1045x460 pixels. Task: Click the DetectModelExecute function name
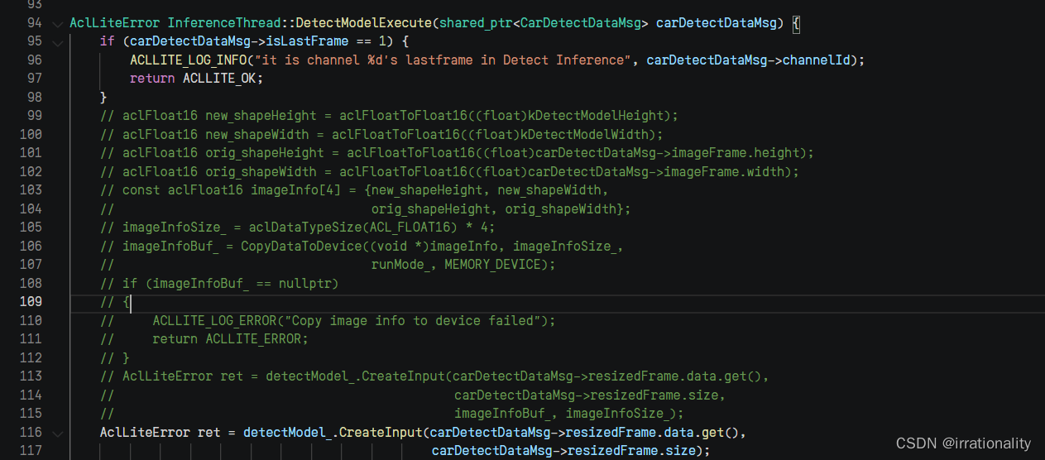[364, 23]
